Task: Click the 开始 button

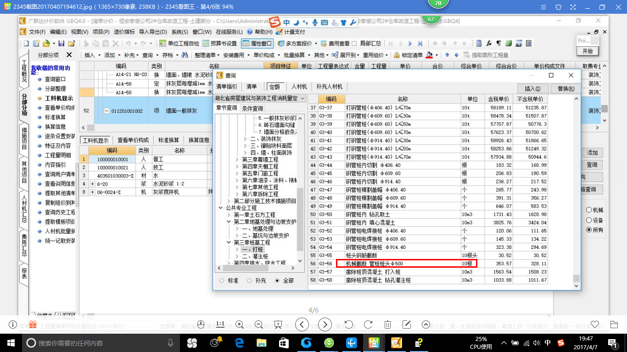Action: coord(588,51)
